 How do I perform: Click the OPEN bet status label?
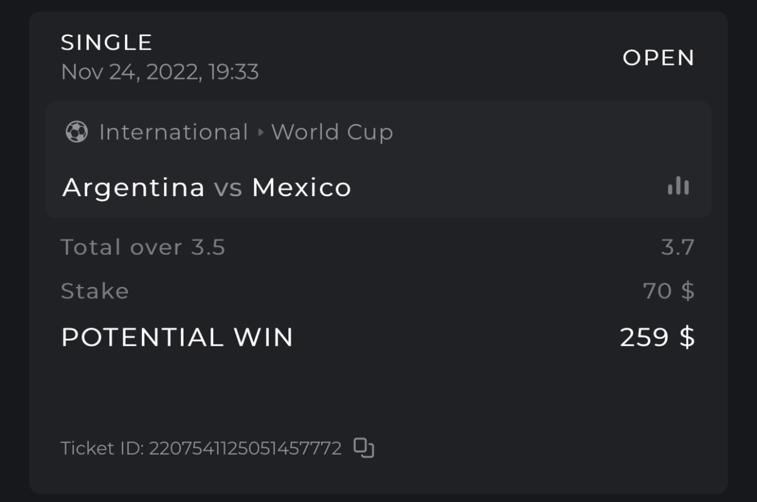click(x=658, y=57)
